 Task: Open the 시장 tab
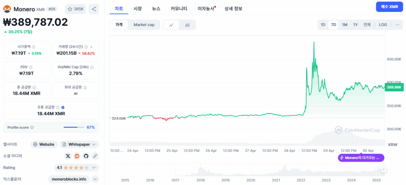[x=138, y=9]
